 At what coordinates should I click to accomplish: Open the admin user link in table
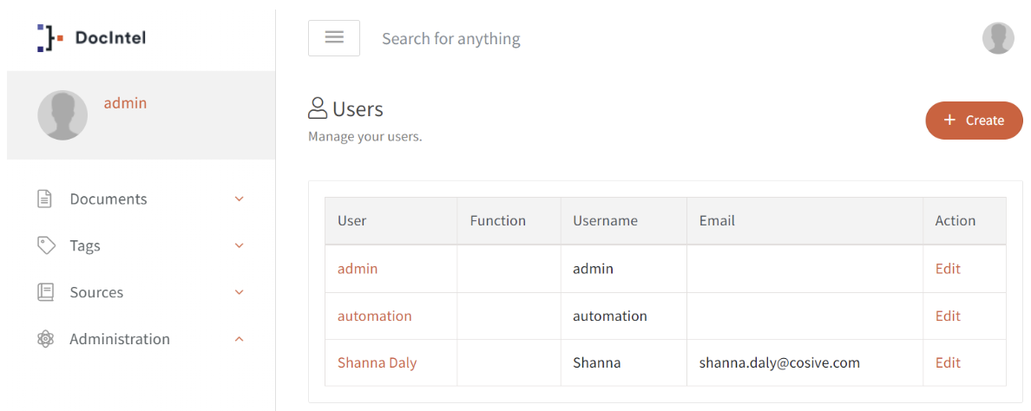[358, 269]
